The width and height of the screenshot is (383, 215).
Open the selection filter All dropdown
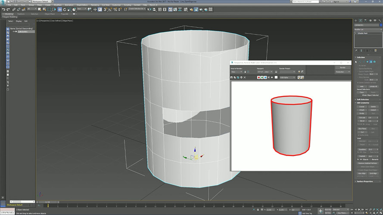pyautogui.click(x=32, y=9)
